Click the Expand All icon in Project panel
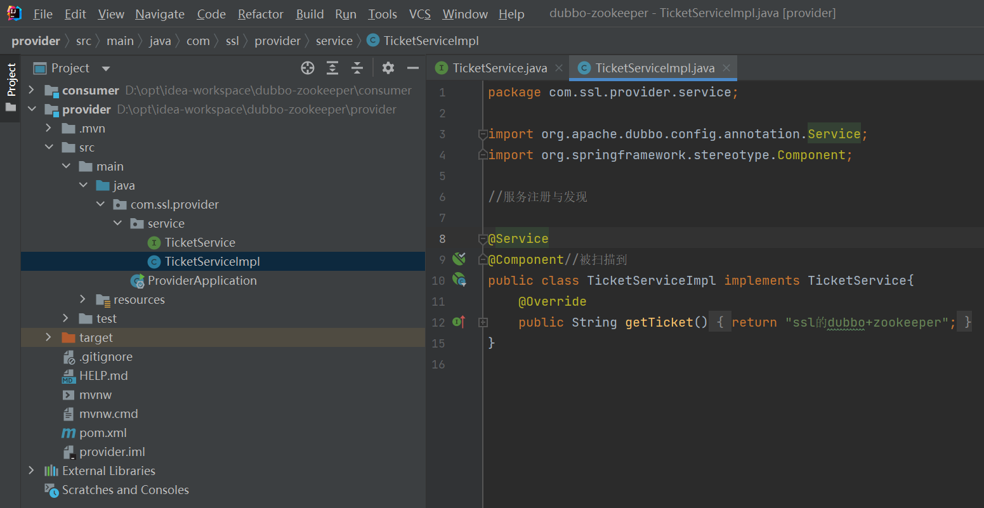The height and width of the screenshot is (508, 984). (332, 68)
